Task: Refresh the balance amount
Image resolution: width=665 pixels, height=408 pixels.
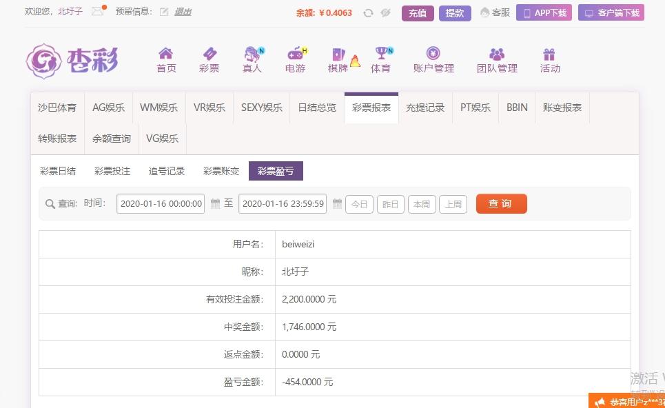Action: coord(368,13)
